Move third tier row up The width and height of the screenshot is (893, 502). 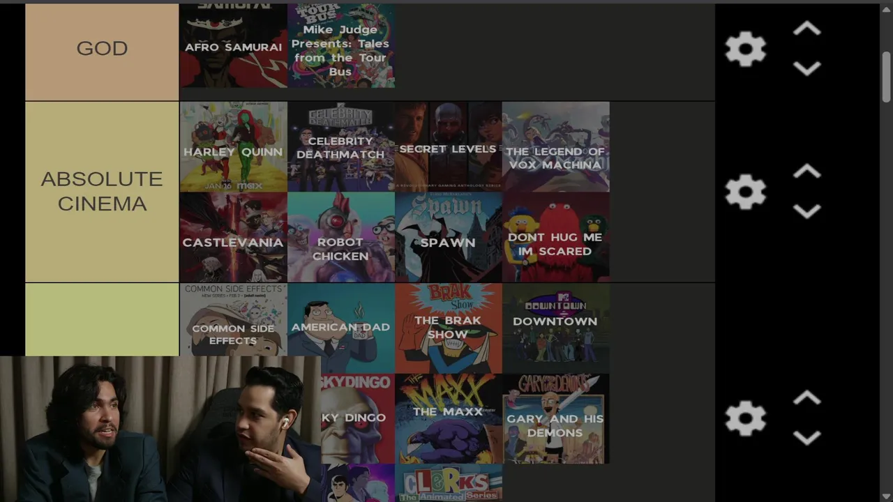tap(806, 398)
